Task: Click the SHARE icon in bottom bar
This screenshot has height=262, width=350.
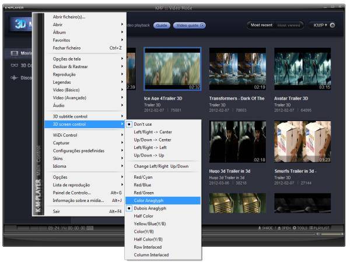Action: tap(260, 228)
